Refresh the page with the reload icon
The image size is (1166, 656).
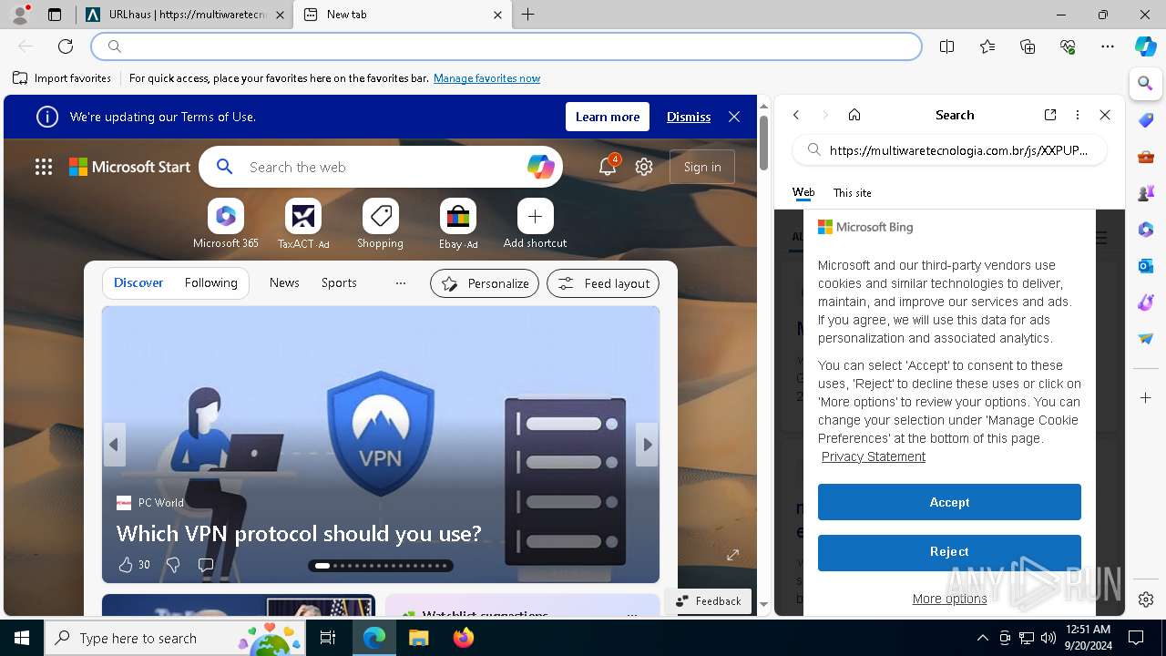(66, 46)
